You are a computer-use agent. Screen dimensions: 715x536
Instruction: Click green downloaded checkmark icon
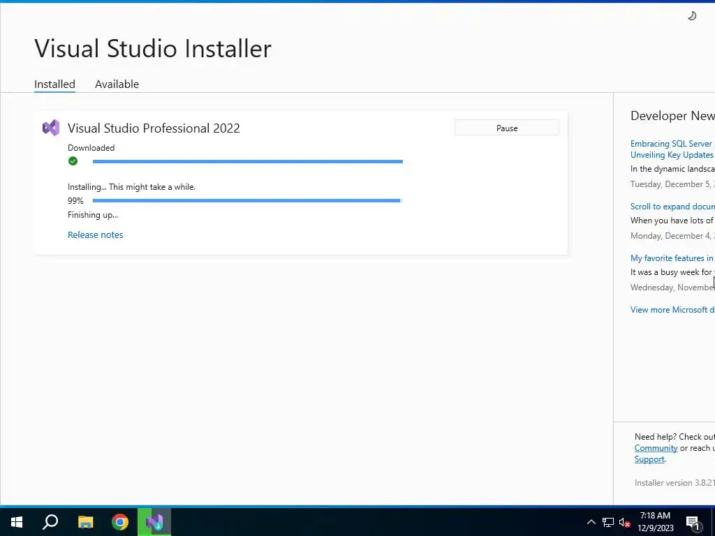[73, 161]
